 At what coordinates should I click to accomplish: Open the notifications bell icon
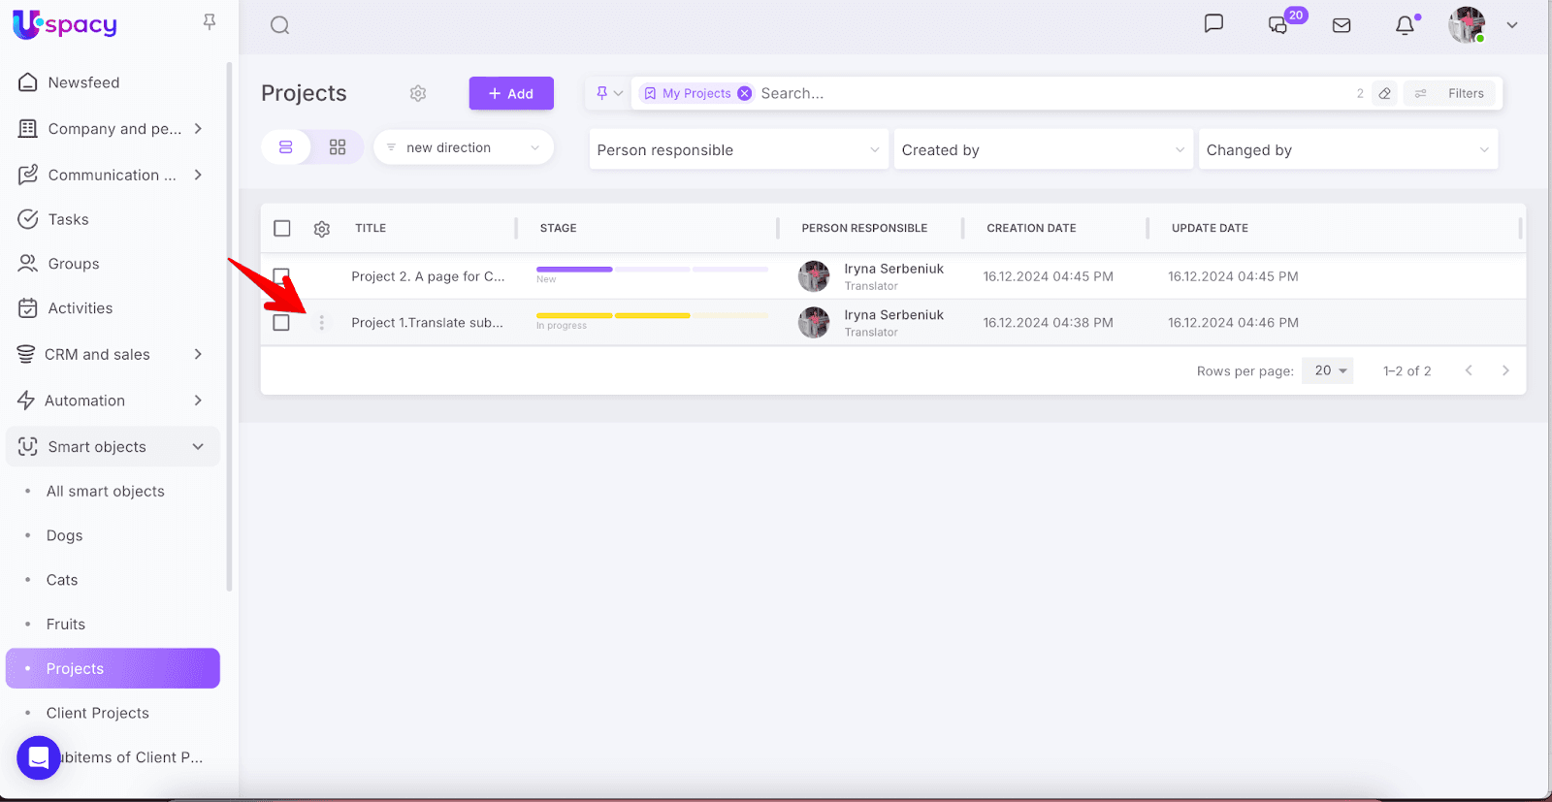click(x=1405, y=25)
